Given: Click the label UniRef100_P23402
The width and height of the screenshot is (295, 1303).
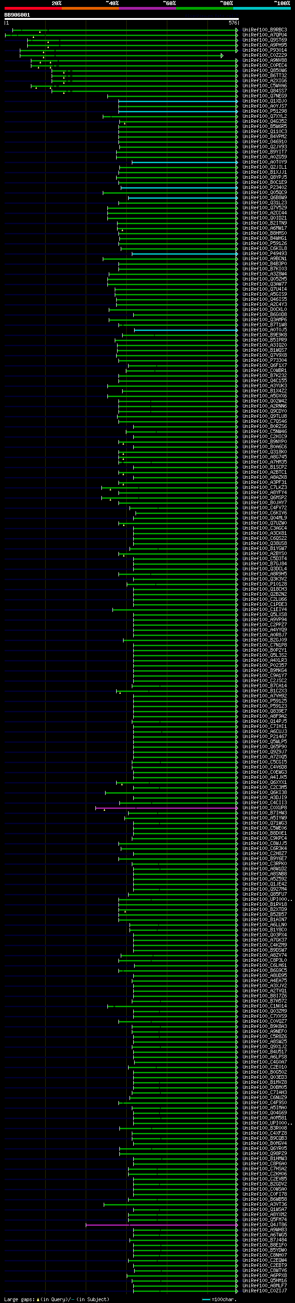Looking at the screenshot, I should (x=265, y=188).
